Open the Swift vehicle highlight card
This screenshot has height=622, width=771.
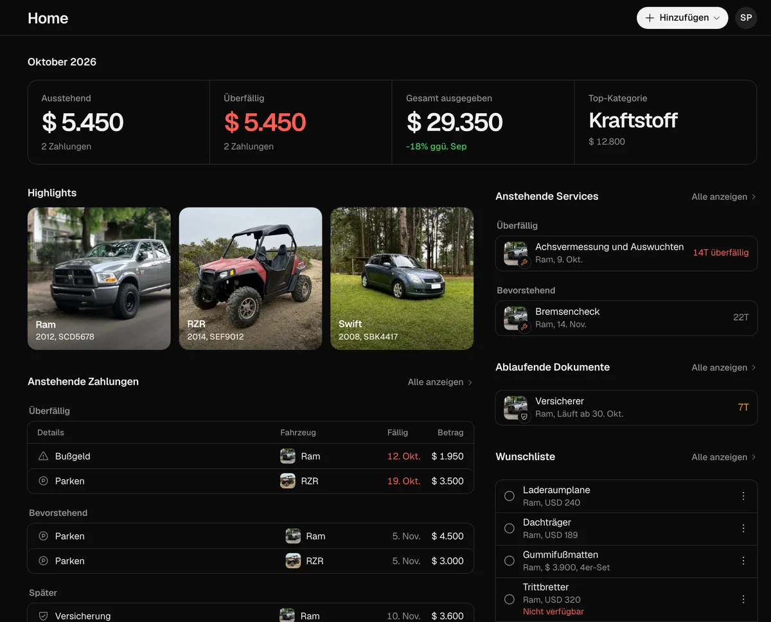coord(402,278)
